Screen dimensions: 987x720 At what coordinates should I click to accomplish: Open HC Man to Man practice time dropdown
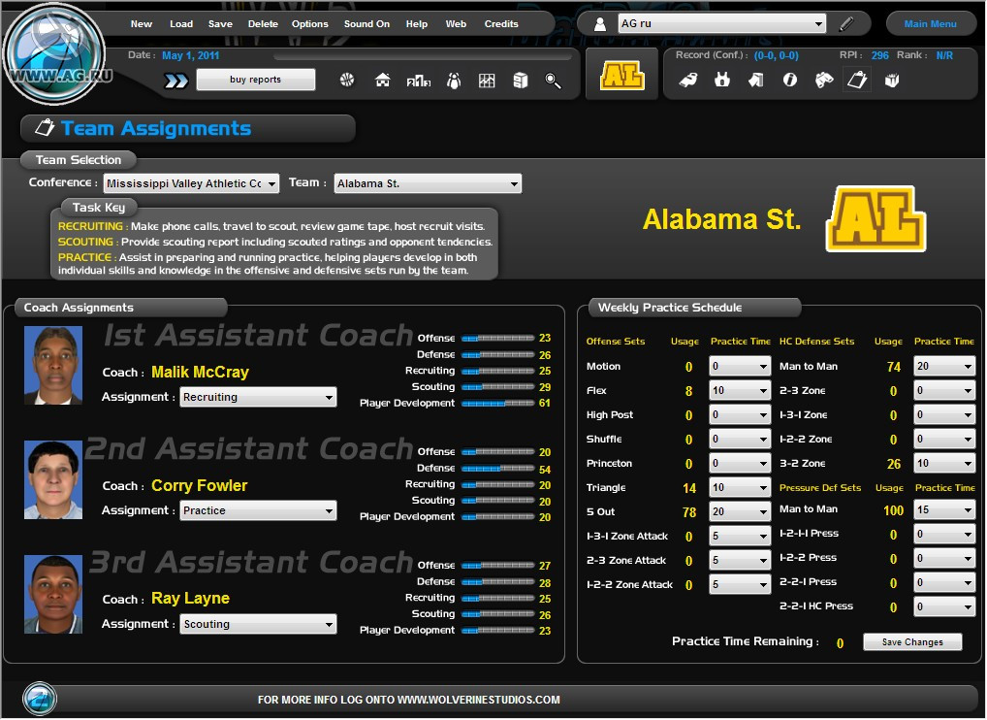click(944, 366)
